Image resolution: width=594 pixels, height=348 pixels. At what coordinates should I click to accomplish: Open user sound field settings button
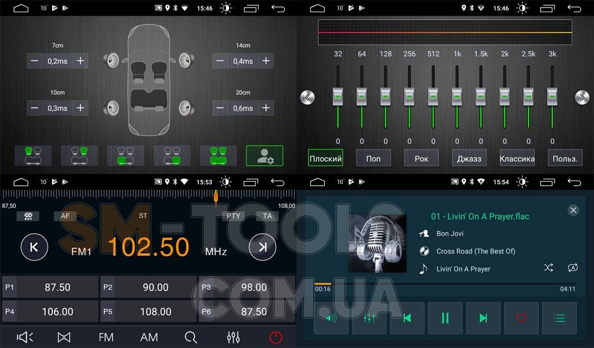(264, 156)
